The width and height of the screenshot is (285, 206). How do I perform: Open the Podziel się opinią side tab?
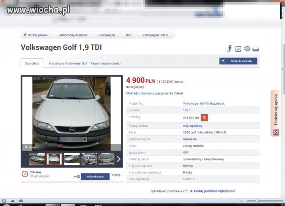[x=276, y=113]
